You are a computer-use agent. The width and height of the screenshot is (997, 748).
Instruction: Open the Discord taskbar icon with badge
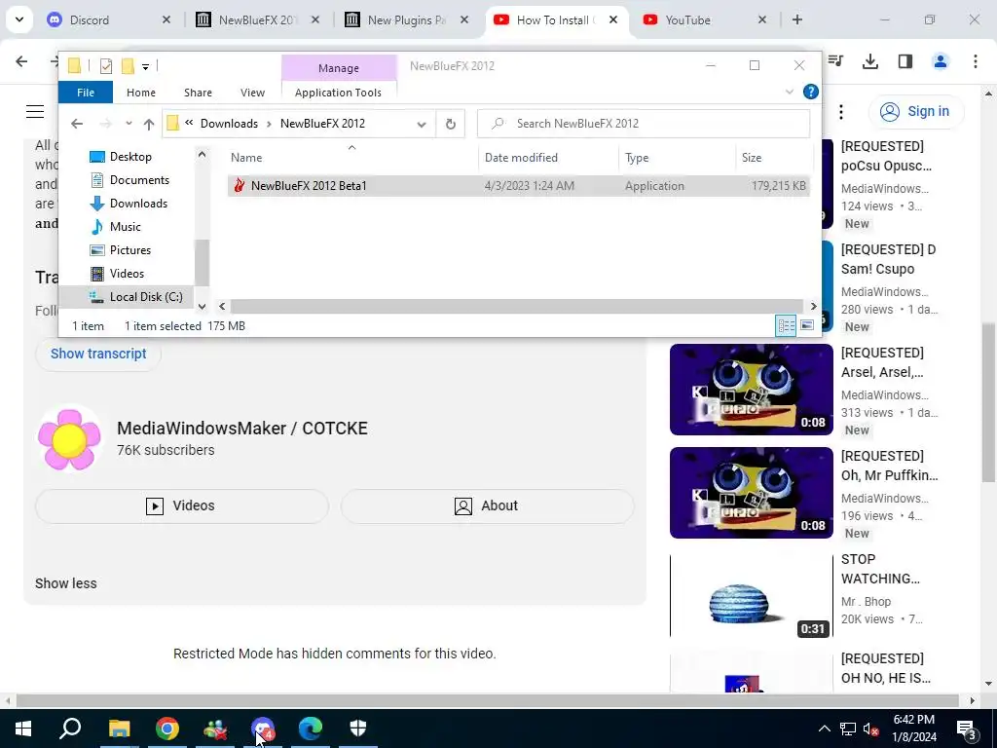pyautogui.click(x=263, y=729)
